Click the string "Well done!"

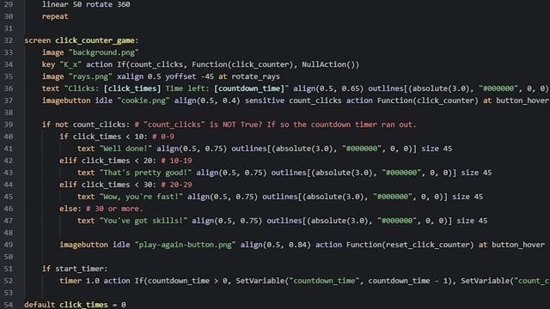(125, 148)
